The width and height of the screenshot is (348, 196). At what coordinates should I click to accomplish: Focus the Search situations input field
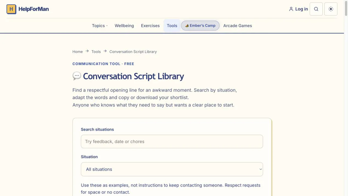click(172, 141)
